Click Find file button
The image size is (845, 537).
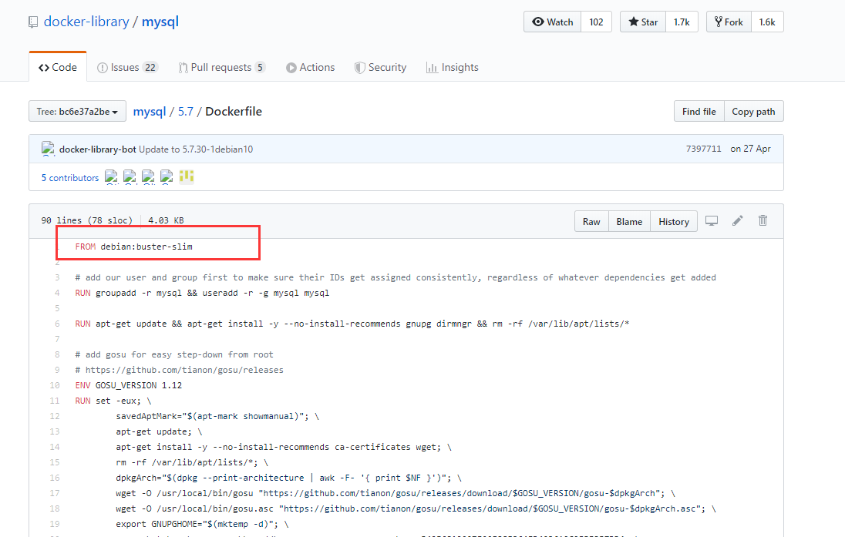pyautogui.click(x=699, y=112)
